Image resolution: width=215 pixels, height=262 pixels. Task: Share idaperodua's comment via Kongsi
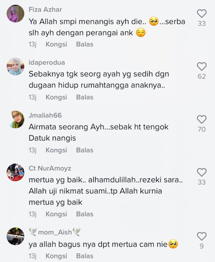click(x=56, y=97)
